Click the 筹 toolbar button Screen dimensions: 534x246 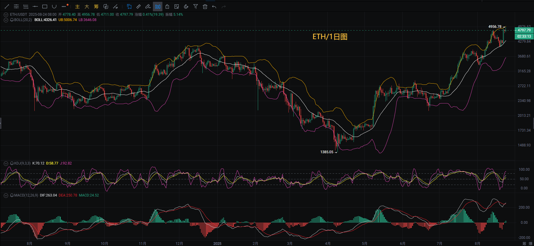tap(96, 7)
